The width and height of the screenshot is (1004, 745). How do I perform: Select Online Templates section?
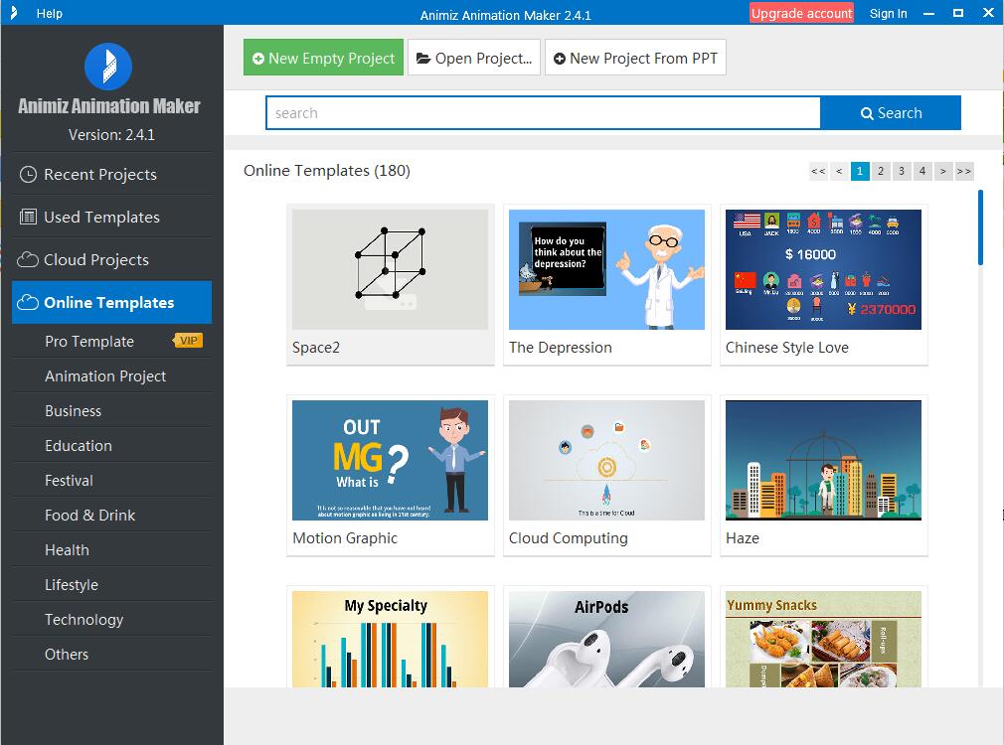[111, 302]
